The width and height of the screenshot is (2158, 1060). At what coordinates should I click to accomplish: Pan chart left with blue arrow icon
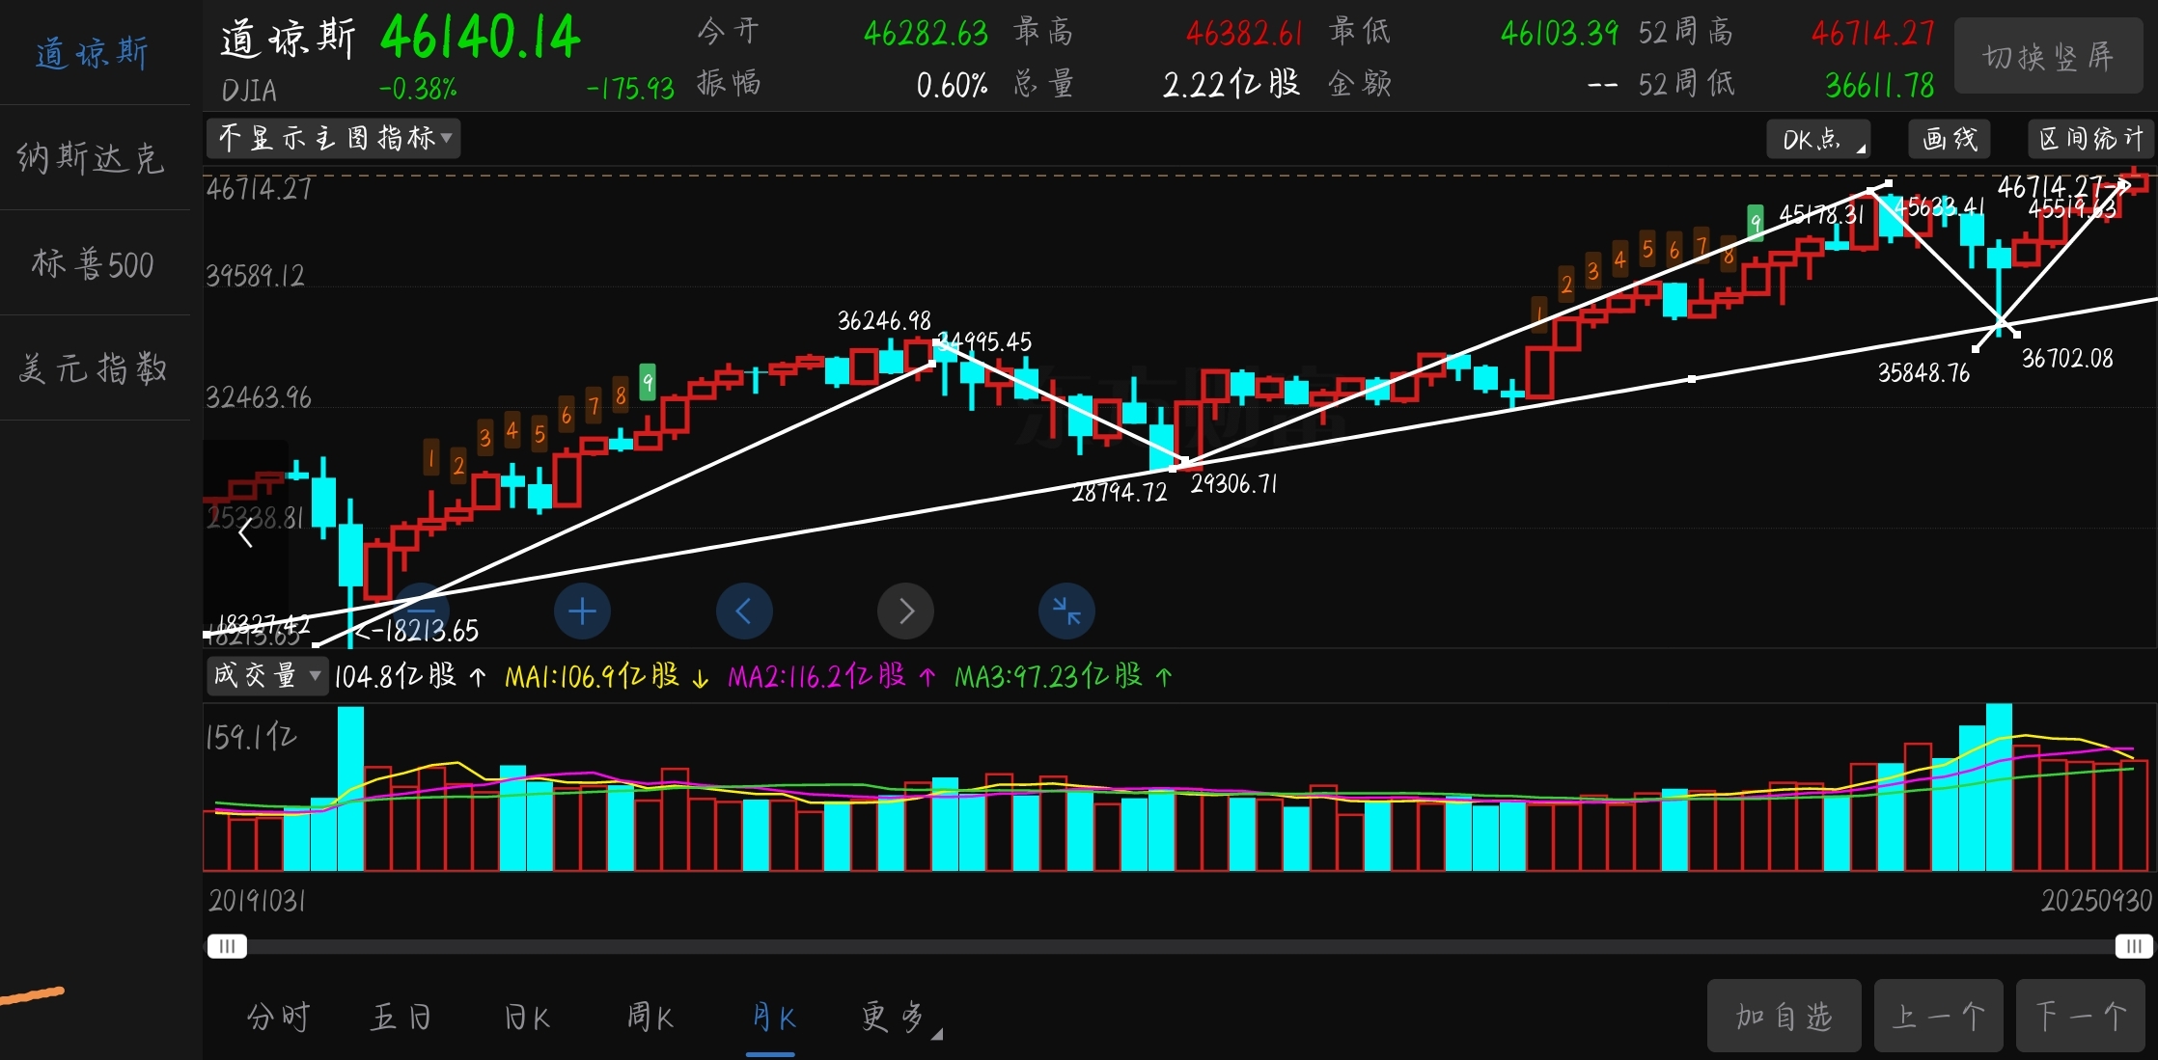pyautogui.click(x=744, y=612)
